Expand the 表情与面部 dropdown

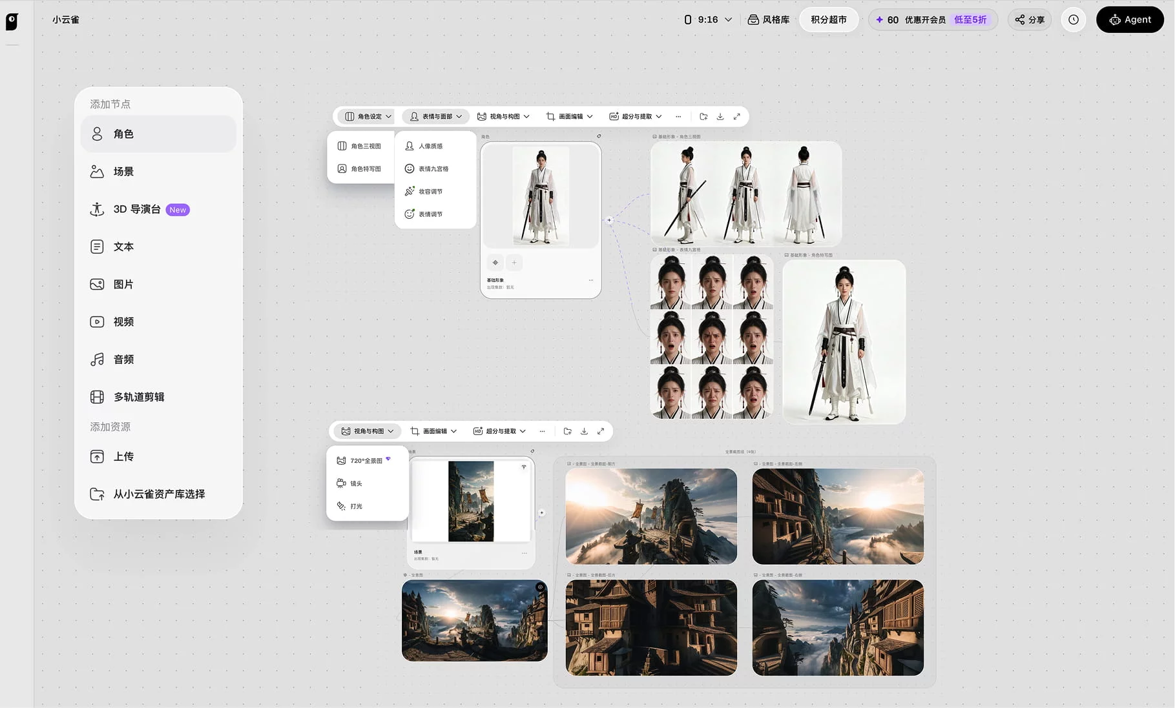(436, 116)
